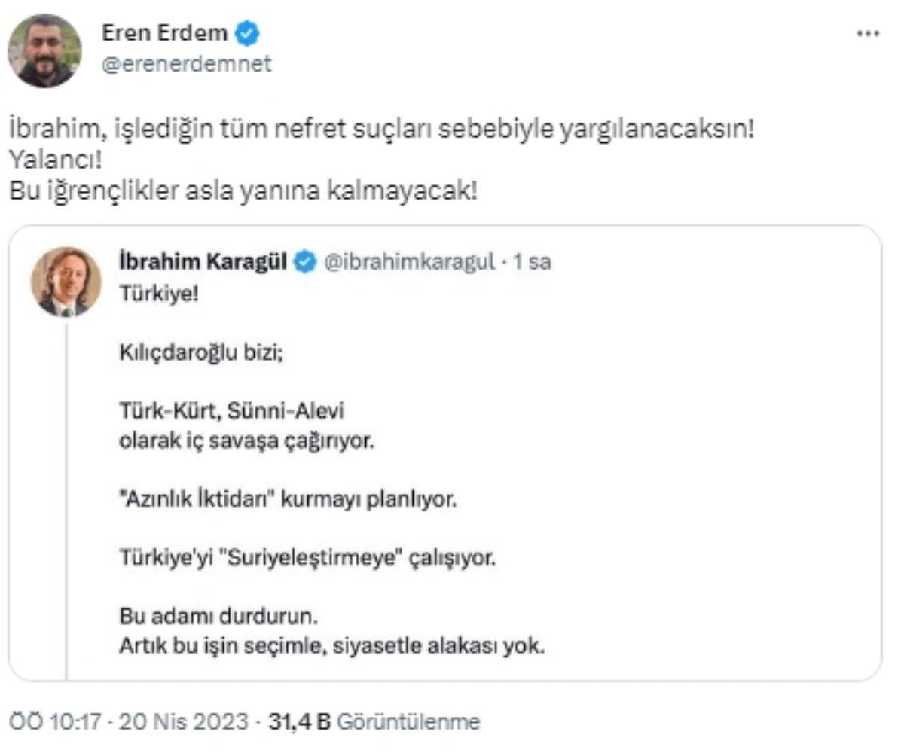
Task: Click Eren Erdem's verified badge
Action: tap(248, 33)
